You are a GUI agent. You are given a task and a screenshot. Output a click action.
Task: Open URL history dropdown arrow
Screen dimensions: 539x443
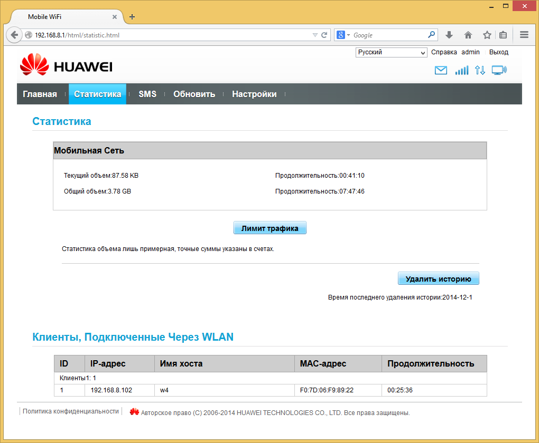[315, 35]
